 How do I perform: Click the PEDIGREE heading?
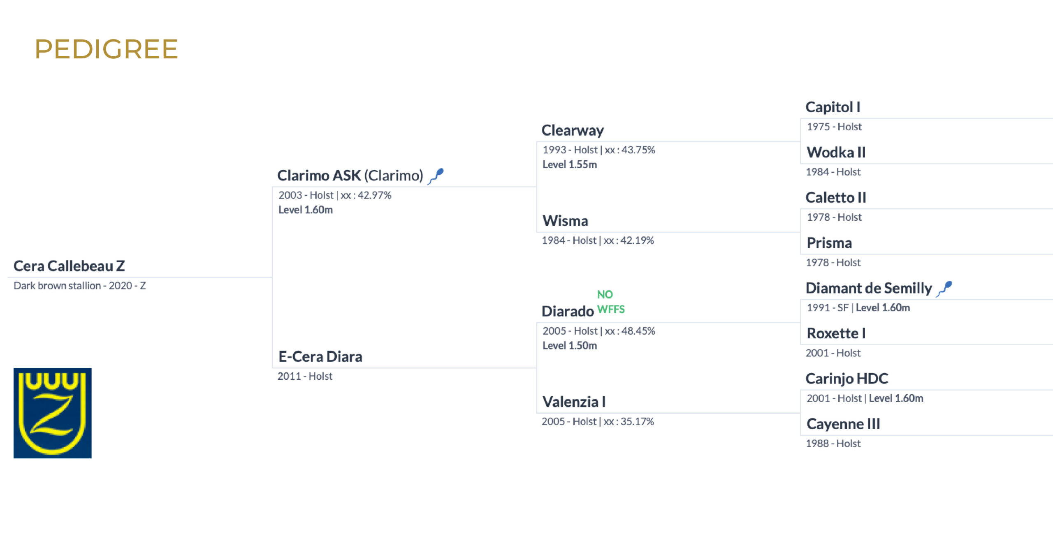coord(106,49)
